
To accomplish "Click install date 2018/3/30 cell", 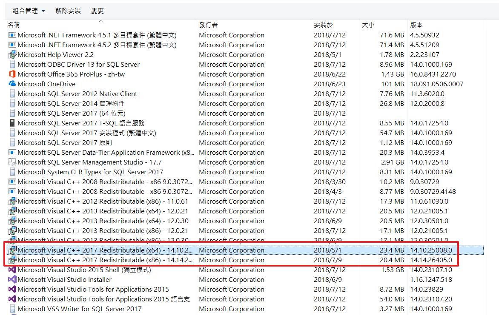I will (x=330, y=182).
